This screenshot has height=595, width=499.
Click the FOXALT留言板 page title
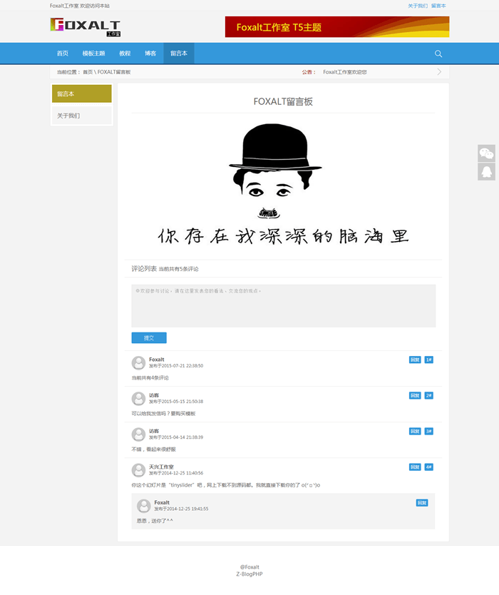tap(283, 102)
